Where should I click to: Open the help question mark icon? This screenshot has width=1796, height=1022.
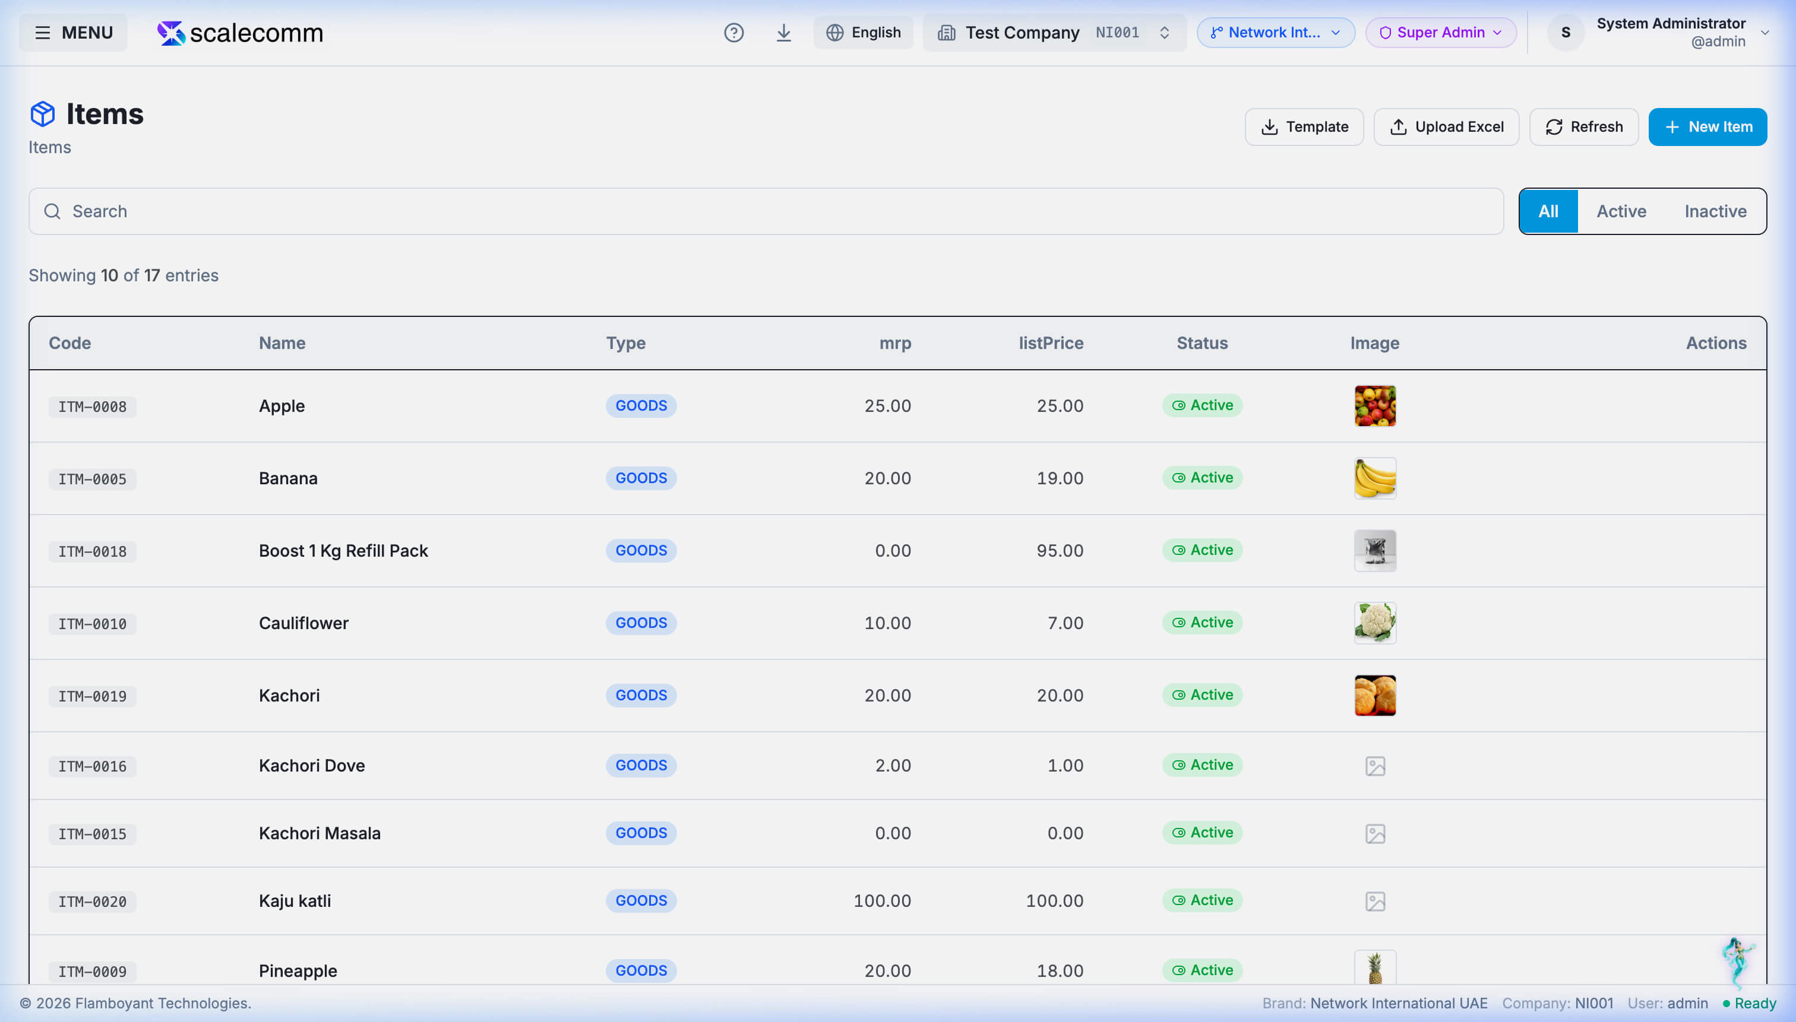733,32
